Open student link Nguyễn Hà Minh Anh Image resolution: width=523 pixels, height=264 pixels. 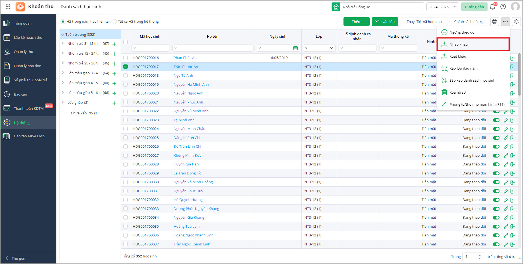click(191, 84)
